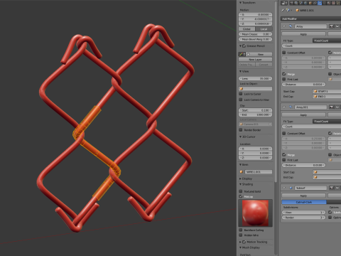
Task: Enable Backface Culling checkbox
Action: coord(241,230)
